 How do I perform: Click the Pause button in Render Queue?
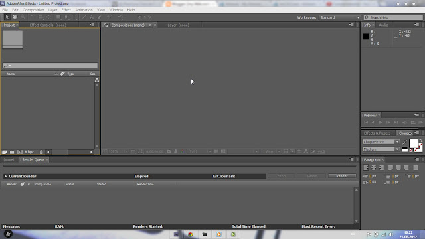312,176
